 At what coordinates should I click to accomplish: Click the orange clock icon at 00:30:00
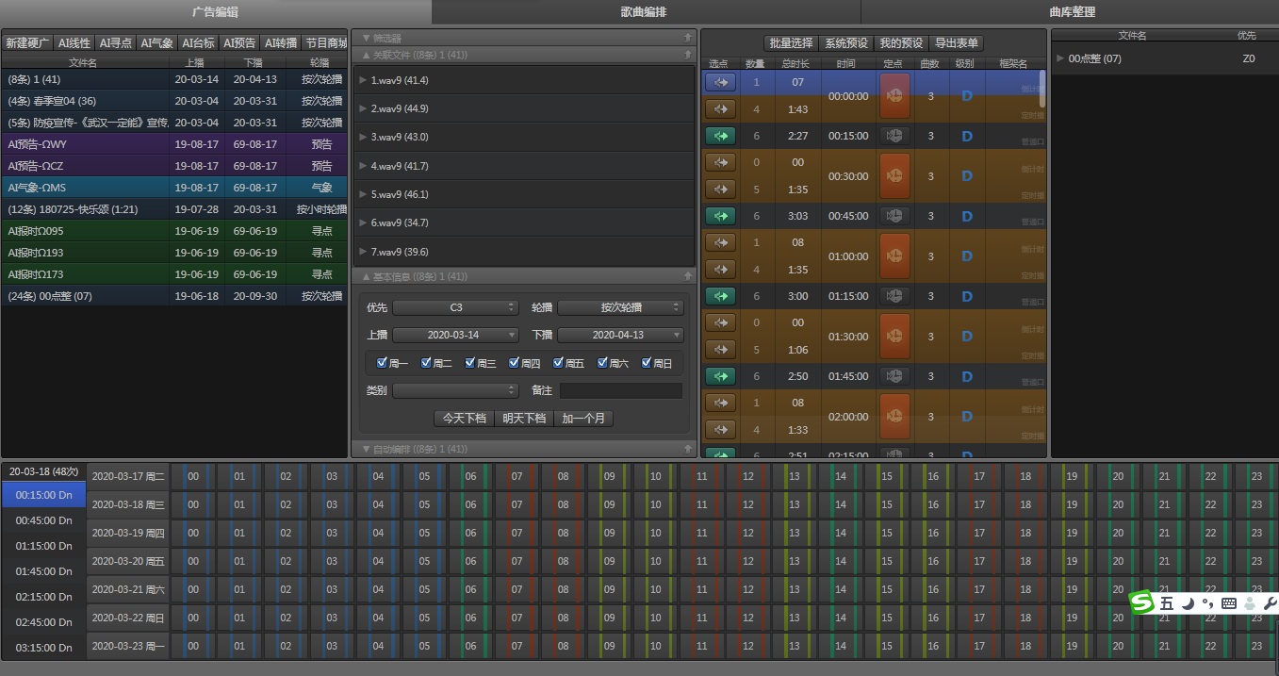pos(894,176)
